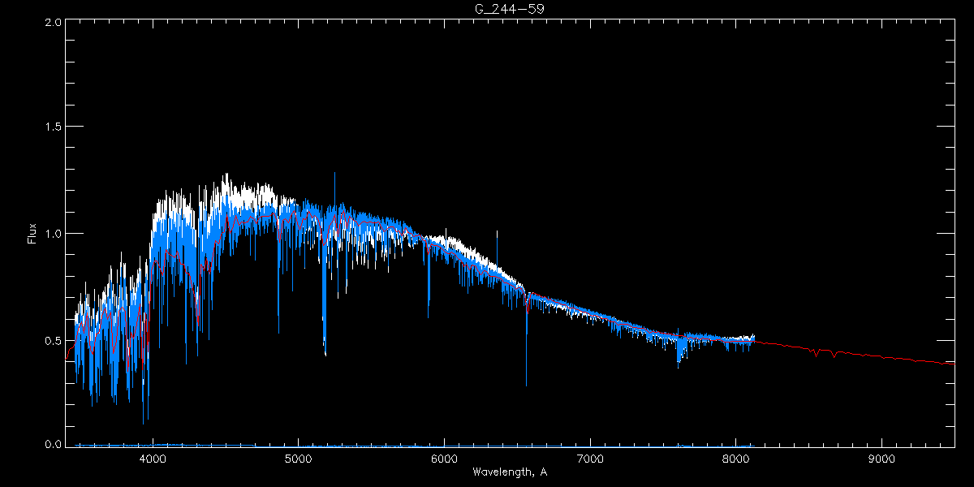This screenshot has height=487, width=974.
Task: Click the tall blue spike peak near 5250
Action: (x=334, y=174)
